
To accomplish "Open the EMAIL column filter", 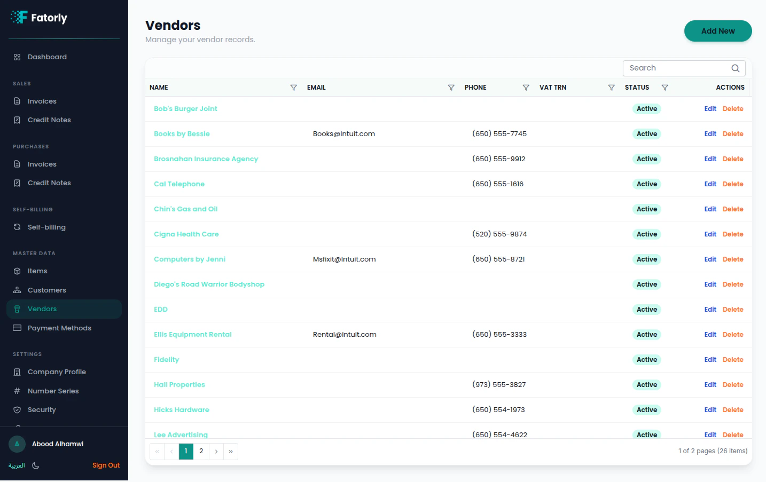I will (451, 88).
